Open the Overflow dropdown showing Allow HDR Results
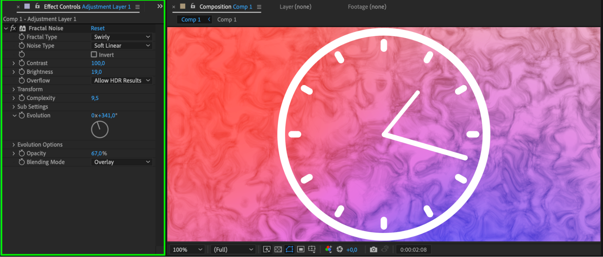This screenshot has width=603, height=257. [x=122, y=80]
